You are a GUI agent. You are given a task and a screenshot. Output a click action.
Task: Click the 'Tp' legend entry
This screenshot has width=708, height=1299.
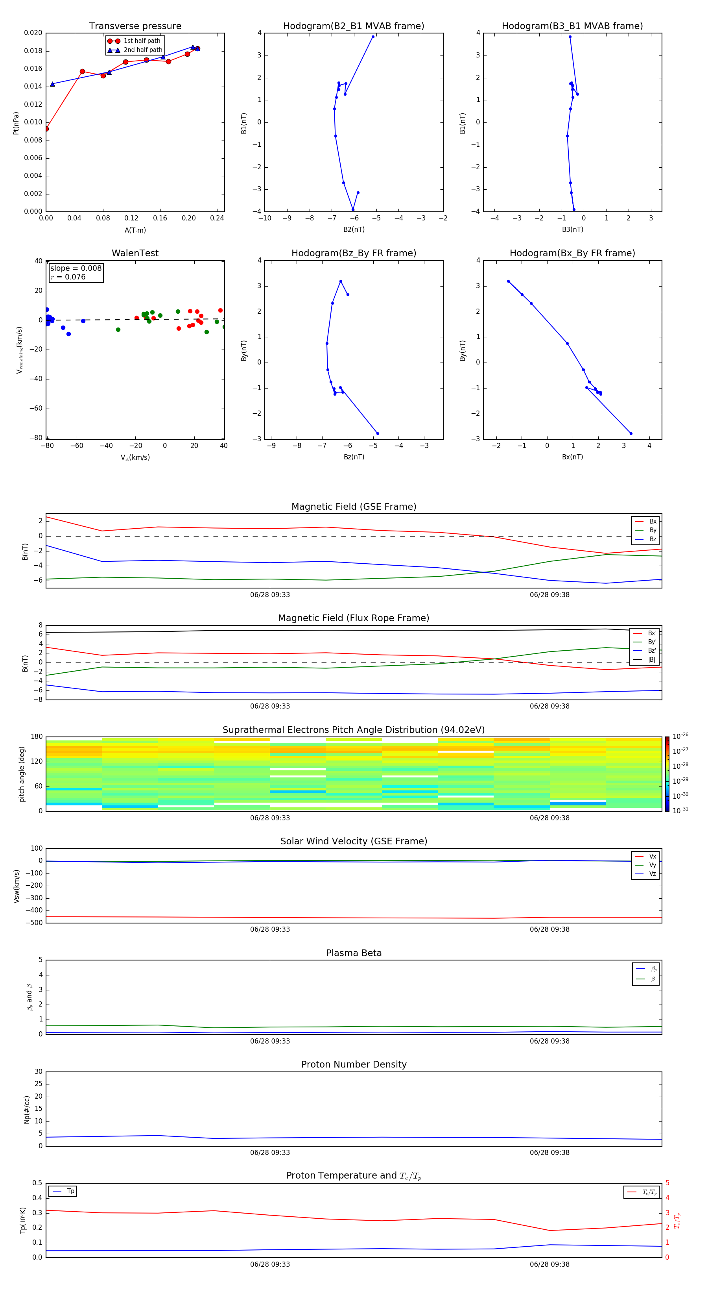click(x=71, y=1192)
